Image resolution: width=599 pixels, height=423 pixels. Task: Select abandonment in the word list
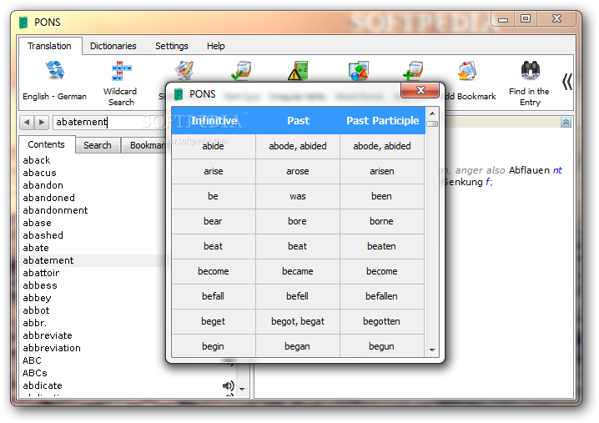click(55, 210)
